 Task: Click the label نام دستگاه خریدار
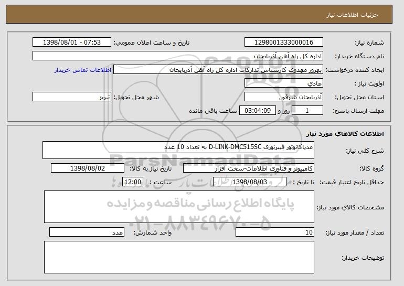pos(359,56)
